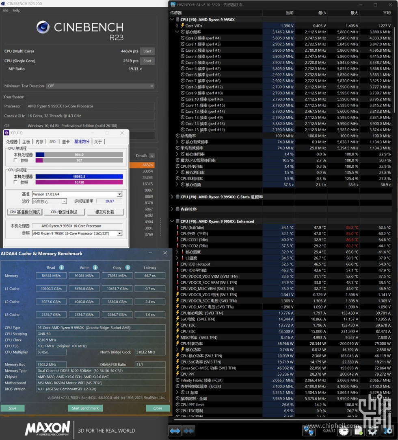Click the clock icon beside Core 0 频率 row

point(183,38)
